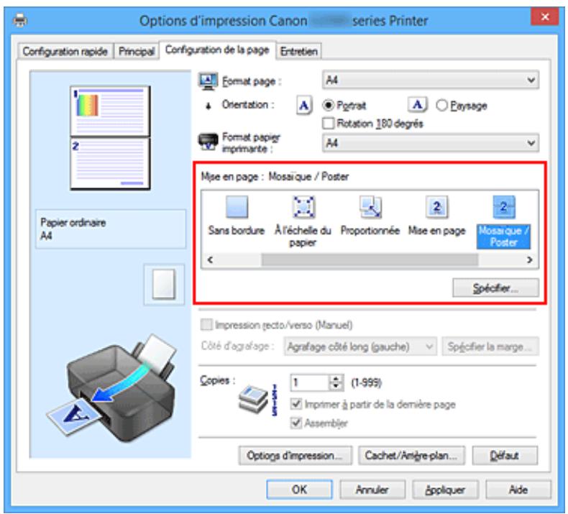Pick the Mise en page layout icon
Viewport: 568px width, 514px height.
point(437,207)
